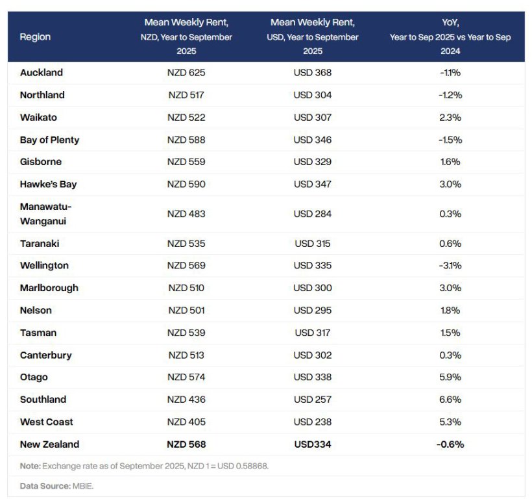Click the Region column header
Viewport: 532px width, 501px height.
click(x=35, y=37)
